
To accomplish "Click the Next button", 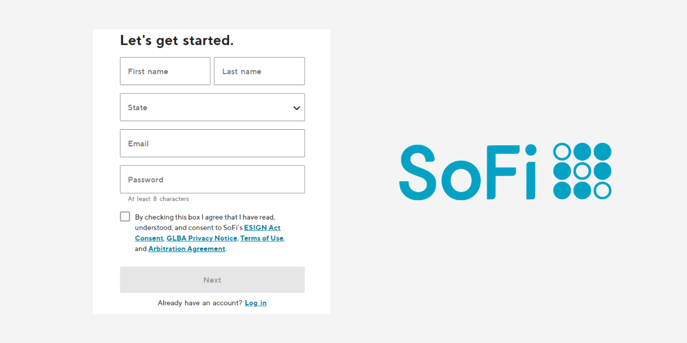I will 212,280.
